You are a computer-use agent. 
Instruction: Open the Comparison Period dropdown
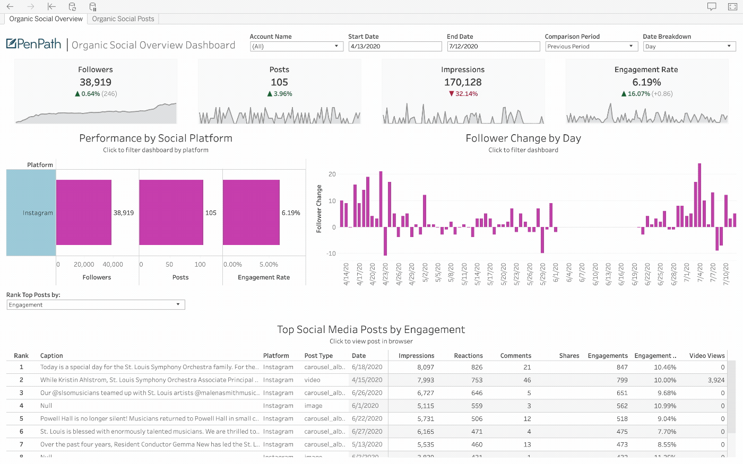591,47
